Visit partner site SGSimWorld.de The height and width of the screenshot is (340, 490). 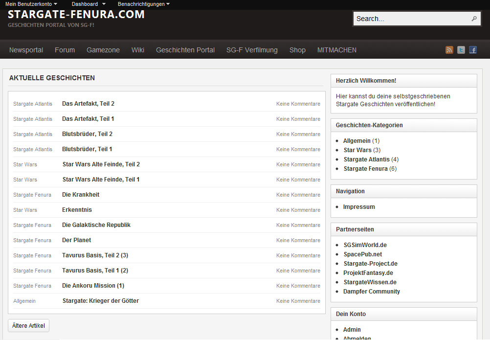pos(365,245)
